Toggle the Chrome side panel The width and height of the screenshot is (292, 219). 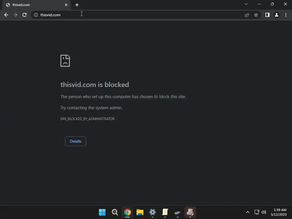click(x=267, y=15)
